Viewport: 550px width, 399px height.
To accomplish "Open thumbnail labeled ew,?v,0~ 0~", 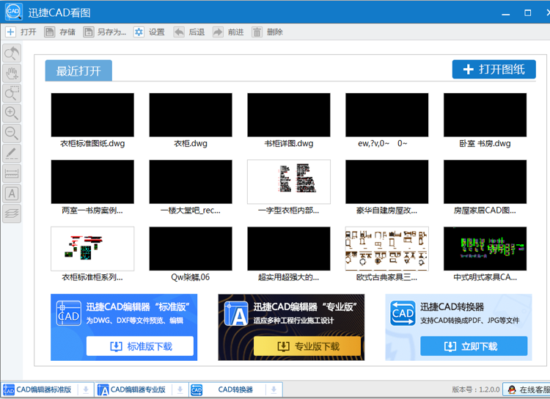I will tap(387, 114).
